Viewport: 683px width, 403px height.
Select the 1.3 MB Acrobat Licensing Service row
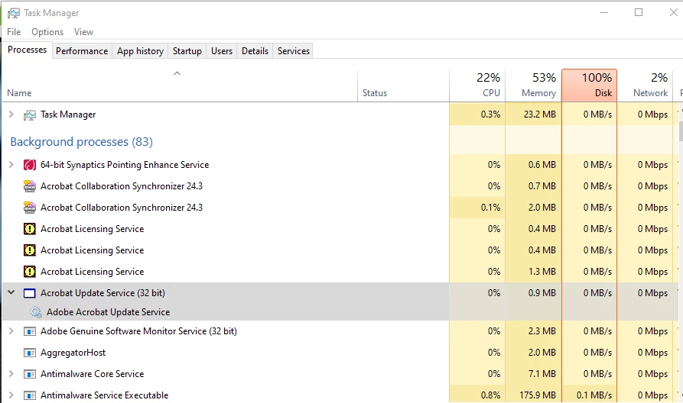(340, 272)
